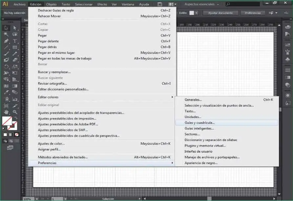Open the Aspectos esenciales workspace dropdown
The image size is (293, 201).
coord(202,4)
